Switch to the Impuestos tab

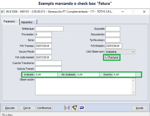click(x=28, y=22)
